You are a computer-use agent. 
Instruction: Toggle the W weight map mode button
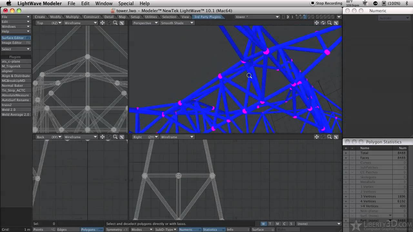click(x=263, y=224)
